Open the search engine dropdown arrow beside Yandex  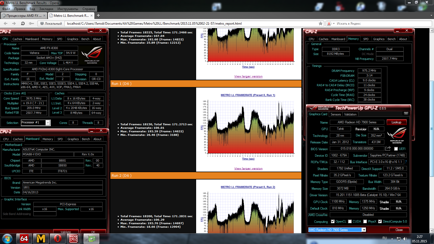pyautogui.click(x=334, y=24)
